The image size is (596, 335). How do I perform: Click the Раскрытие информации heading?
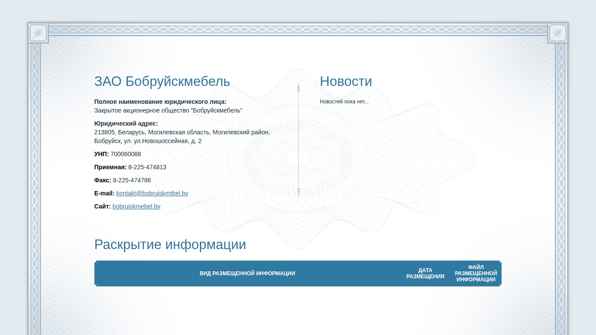pos(170,245)
